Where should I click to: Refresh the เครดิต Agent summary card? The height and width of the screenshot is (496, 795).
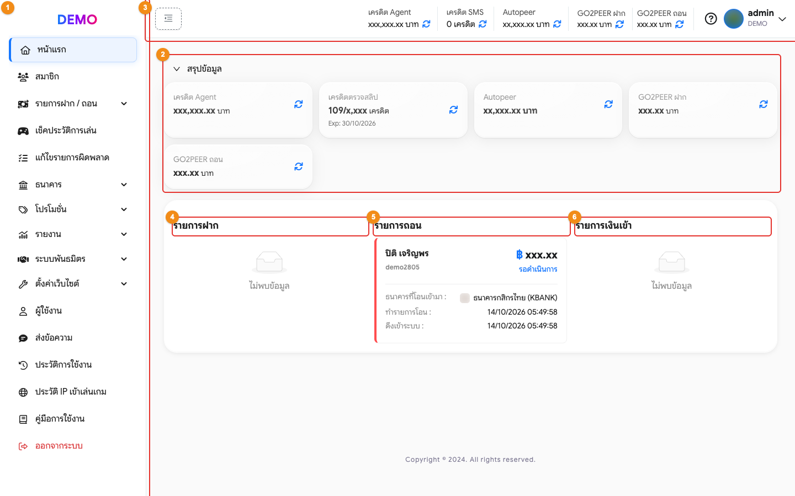299,104
